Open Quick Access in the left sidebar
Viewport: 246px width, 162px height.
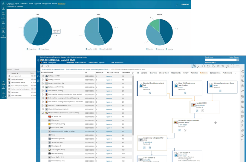pos(3,36)
